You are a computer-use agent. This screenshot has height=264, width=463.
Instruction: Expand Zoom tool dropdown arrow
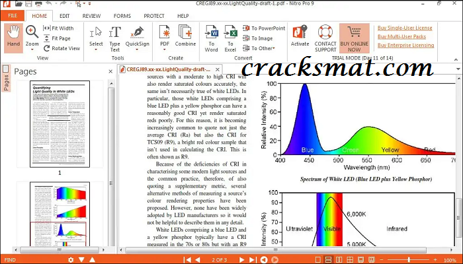coord(32,49)
